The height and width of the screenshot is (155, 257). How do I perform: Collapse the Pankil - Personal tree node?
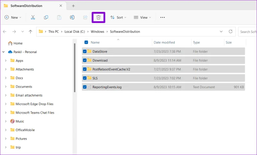click(x=4, y=52)
